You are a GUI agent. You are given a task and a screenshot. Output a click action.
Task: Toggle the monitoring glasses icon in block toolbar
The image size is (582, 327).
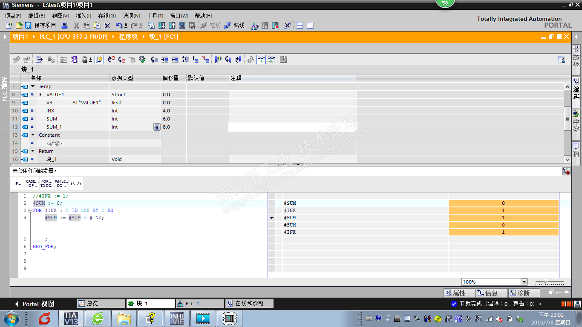pyautogui.click(x=261, y=60)
